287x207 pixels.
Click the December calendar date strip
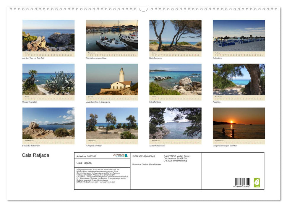pyautogui.click(x=239, y=141)
